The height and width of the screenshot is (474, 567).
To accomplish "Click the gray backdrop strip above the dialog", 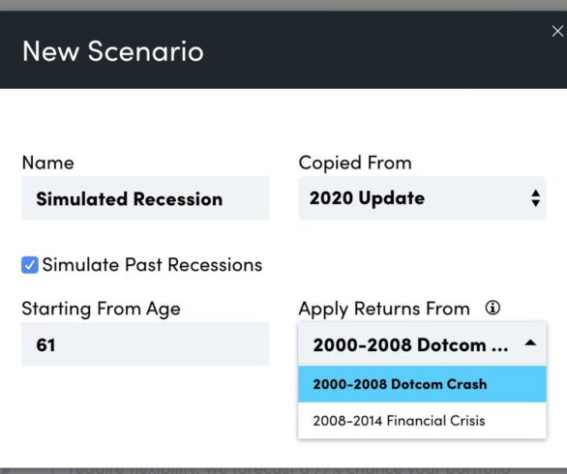I will click(x=283, y=5).
